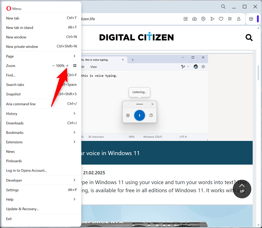This screenshot has width=262, height=228.
Task: Choose Snapshot from the menu
Action: (42, 94)
